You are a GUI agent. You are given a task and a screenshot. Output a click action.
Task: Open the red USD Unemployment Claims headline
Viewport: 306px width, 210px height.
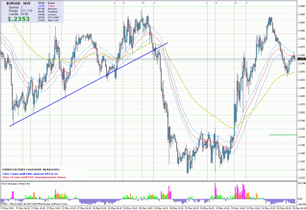pos(34,177)
